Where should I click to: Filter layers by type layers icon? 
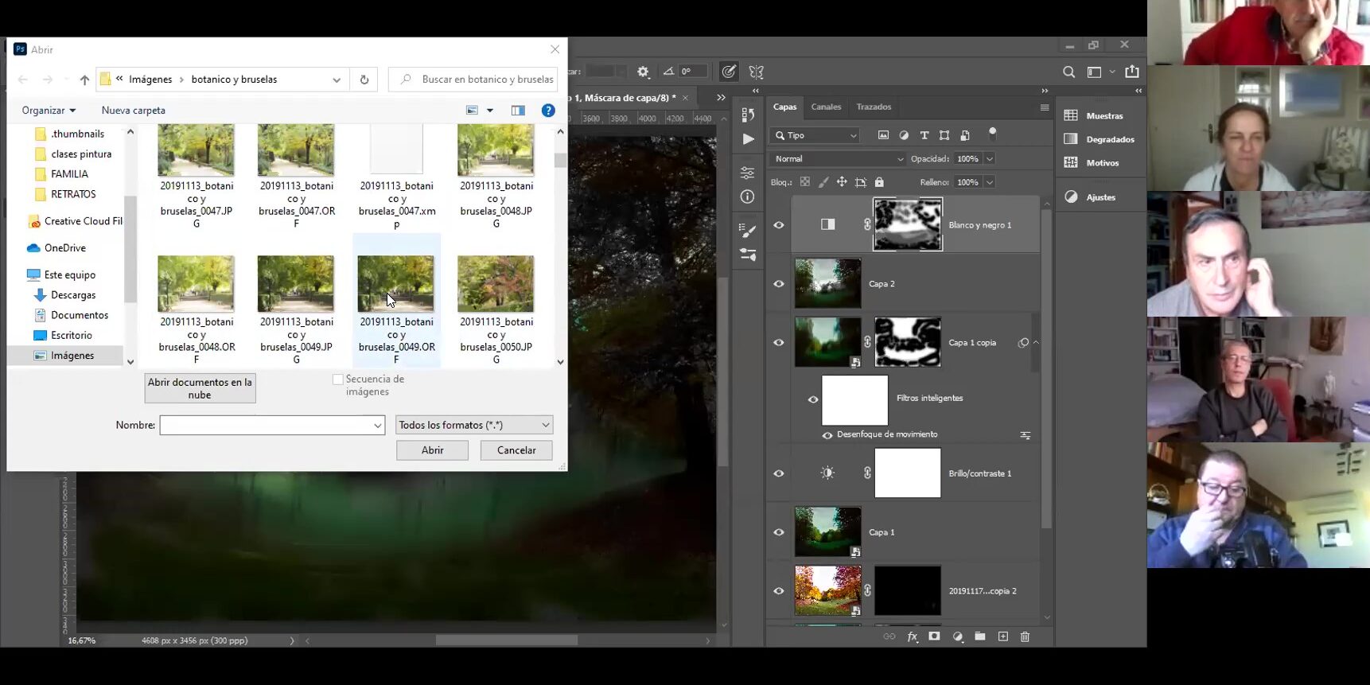pyautogui.click(x=924, y=135)
